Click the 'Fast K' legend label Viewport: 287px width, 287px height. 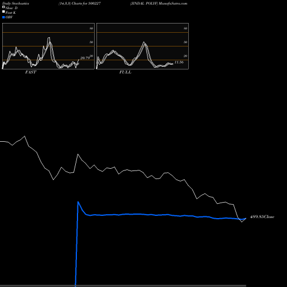click(11, 13)
